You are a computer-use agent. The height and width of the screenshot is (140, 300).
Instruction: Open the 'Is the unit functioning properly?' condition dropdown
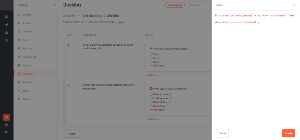[x=237, y=16]
